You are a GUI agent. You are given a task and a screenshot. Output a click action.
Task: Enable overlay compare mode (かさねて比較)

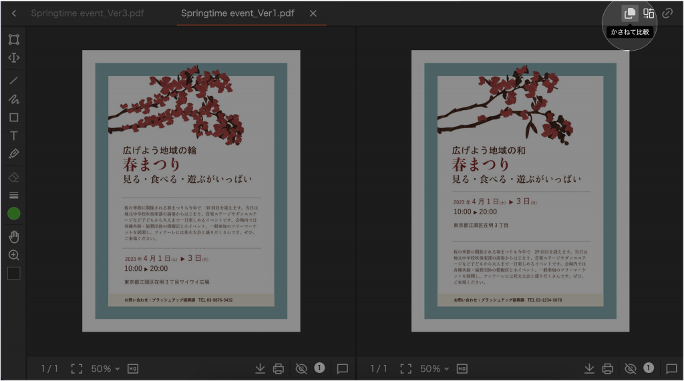click(629, 13)
